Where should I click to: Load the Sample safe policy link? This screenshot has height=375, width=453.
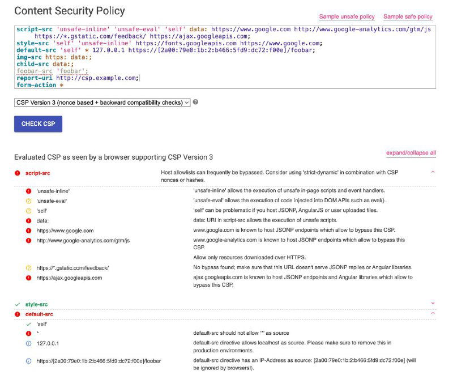(x=408, y=17)
